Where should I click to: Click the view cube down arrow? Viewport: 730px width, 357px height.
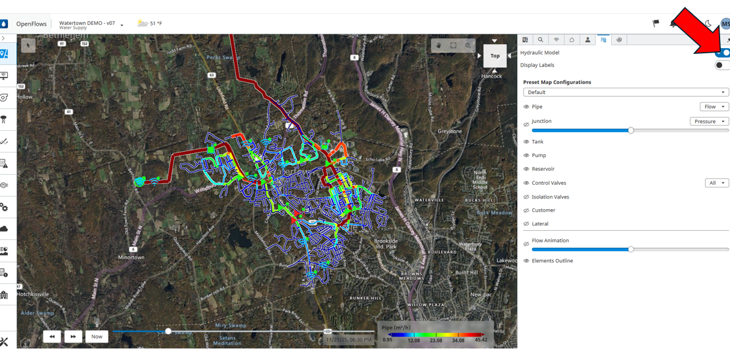coord(495,70)
